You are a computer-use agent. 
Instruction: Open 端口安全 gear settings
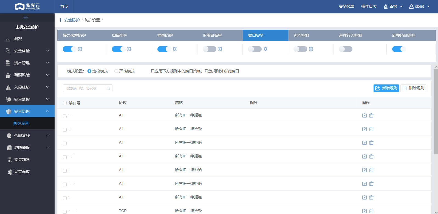pos(265,49)
